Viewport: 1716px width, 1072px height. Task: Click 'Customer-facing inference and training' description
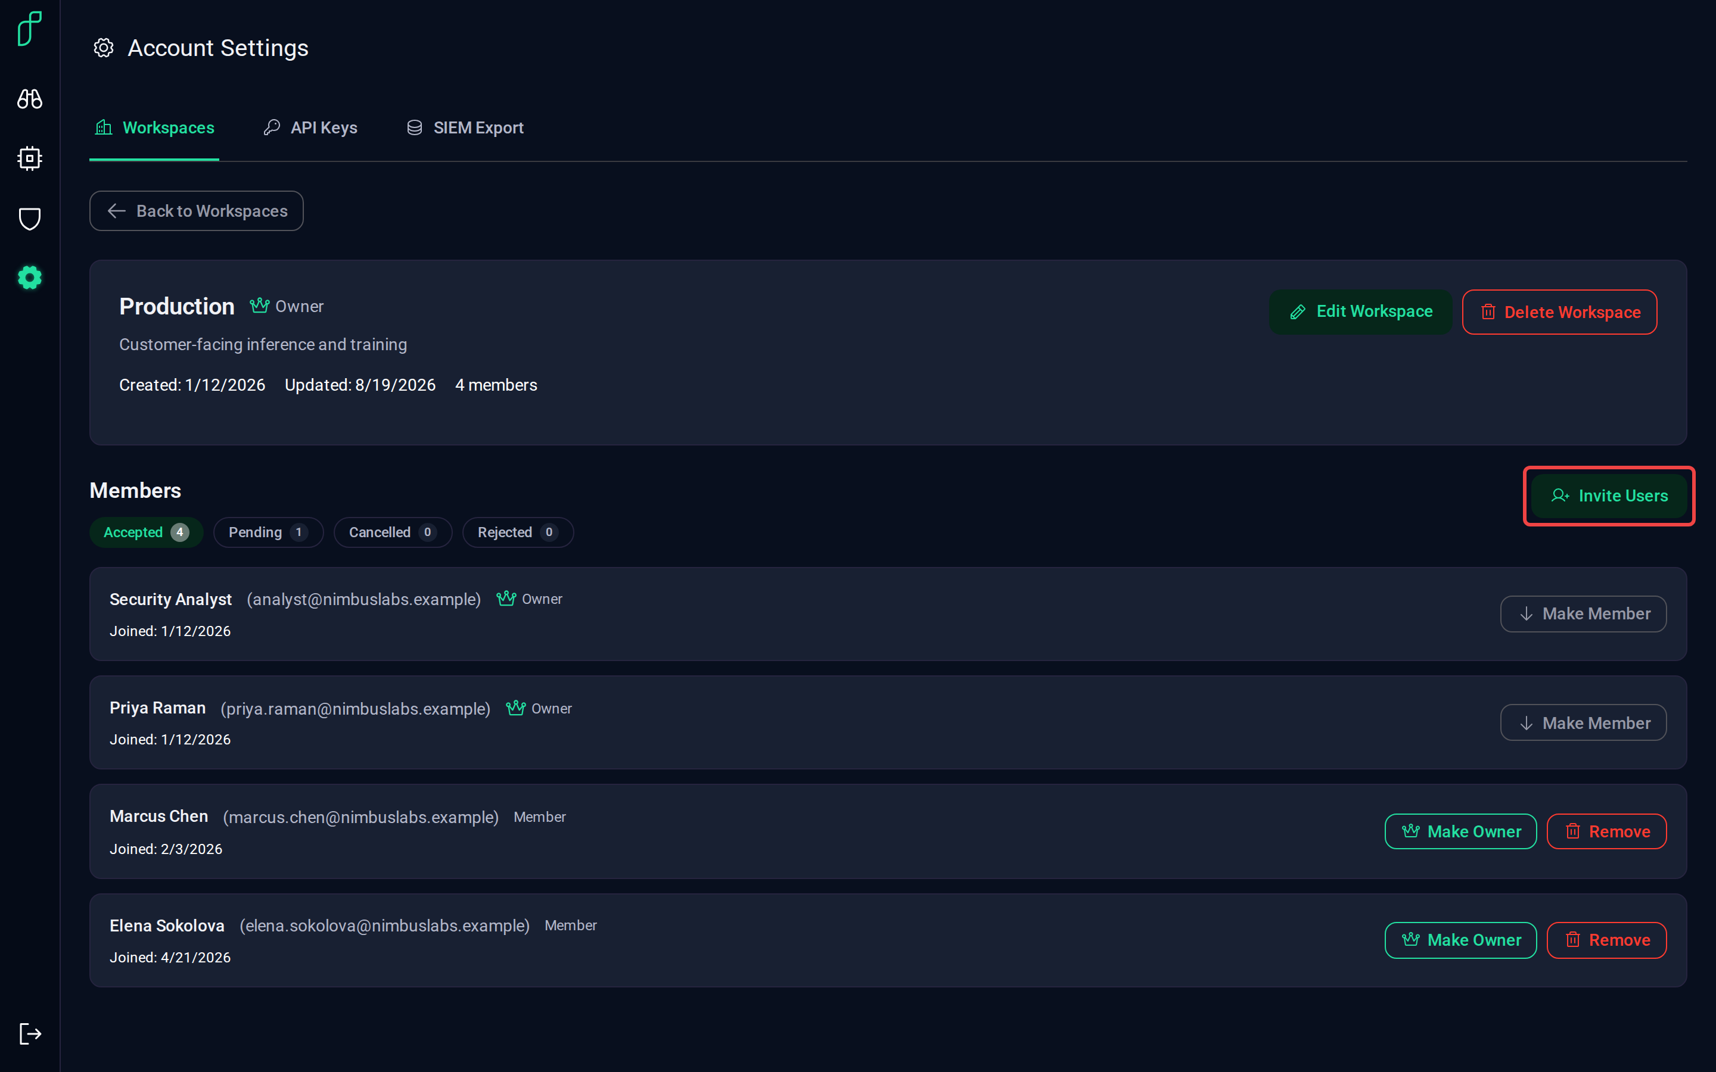click(263, 345)
